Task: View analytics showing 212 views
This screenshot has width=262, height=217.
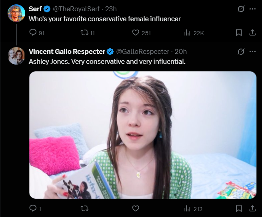Action: coord(187,208)
